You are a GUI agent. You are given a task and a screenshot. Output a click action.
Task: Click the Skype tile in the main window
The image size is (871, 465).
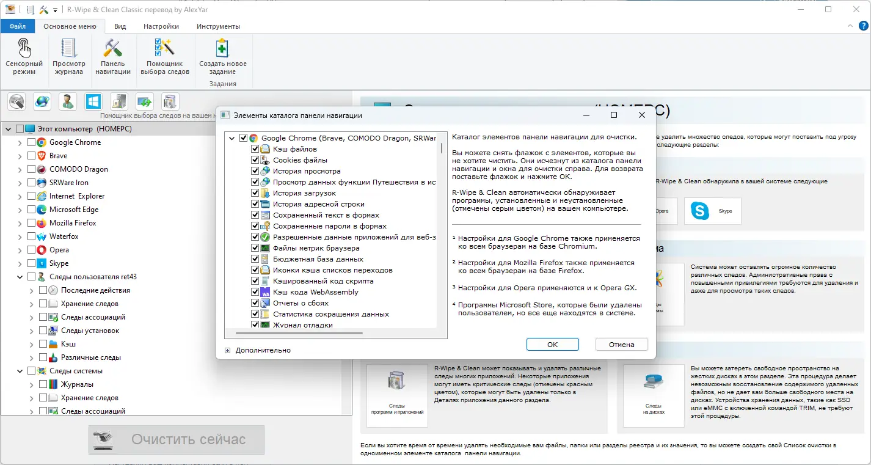point(712,211)
